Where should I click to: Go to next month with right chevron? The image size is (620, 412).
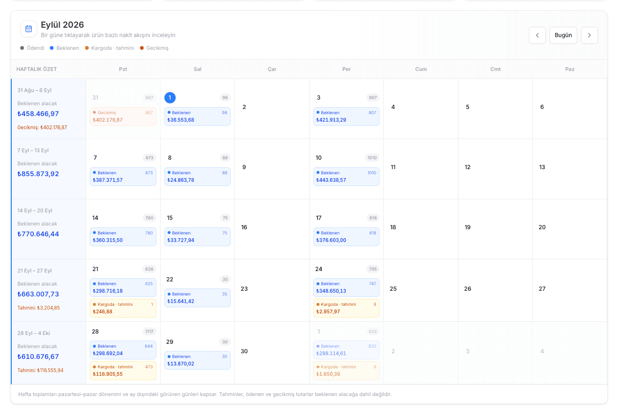589,35
